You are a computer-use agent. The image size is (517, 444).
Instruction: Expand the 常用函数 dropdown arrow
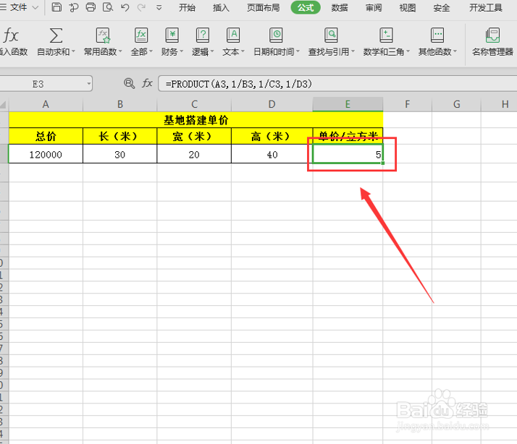pos(120,51)
